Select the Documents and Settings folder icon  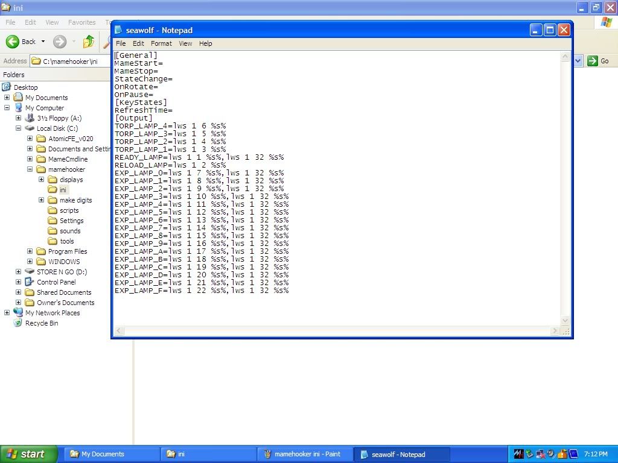tap(41, 148)
